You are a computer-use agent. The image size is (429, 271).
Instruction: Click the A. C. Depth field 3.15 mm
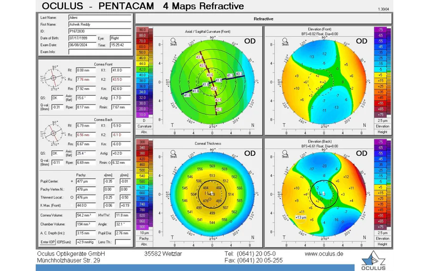click(86, 233)
